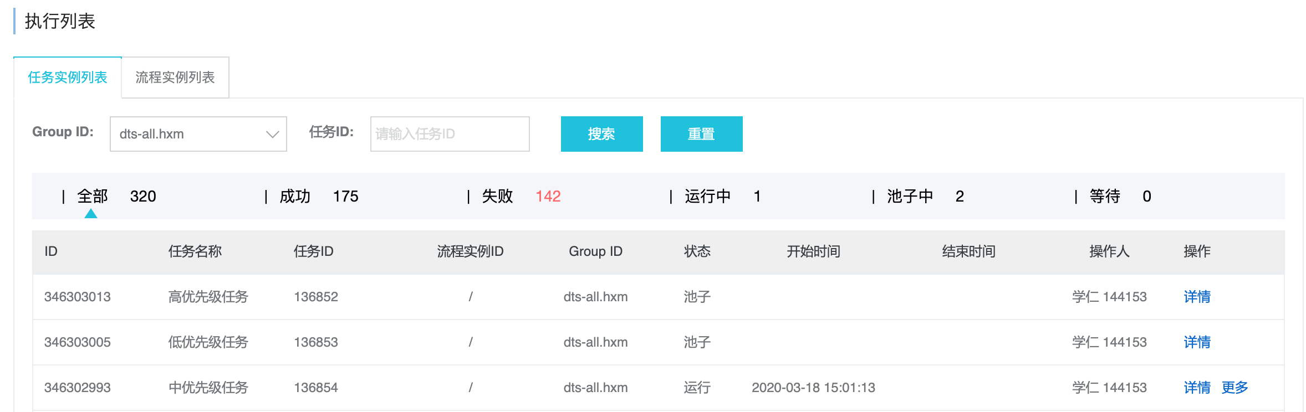Screen dimensions: 1306x412
Task: Expand 更多 options for task 136854
Action: [x=1234, y=388]
